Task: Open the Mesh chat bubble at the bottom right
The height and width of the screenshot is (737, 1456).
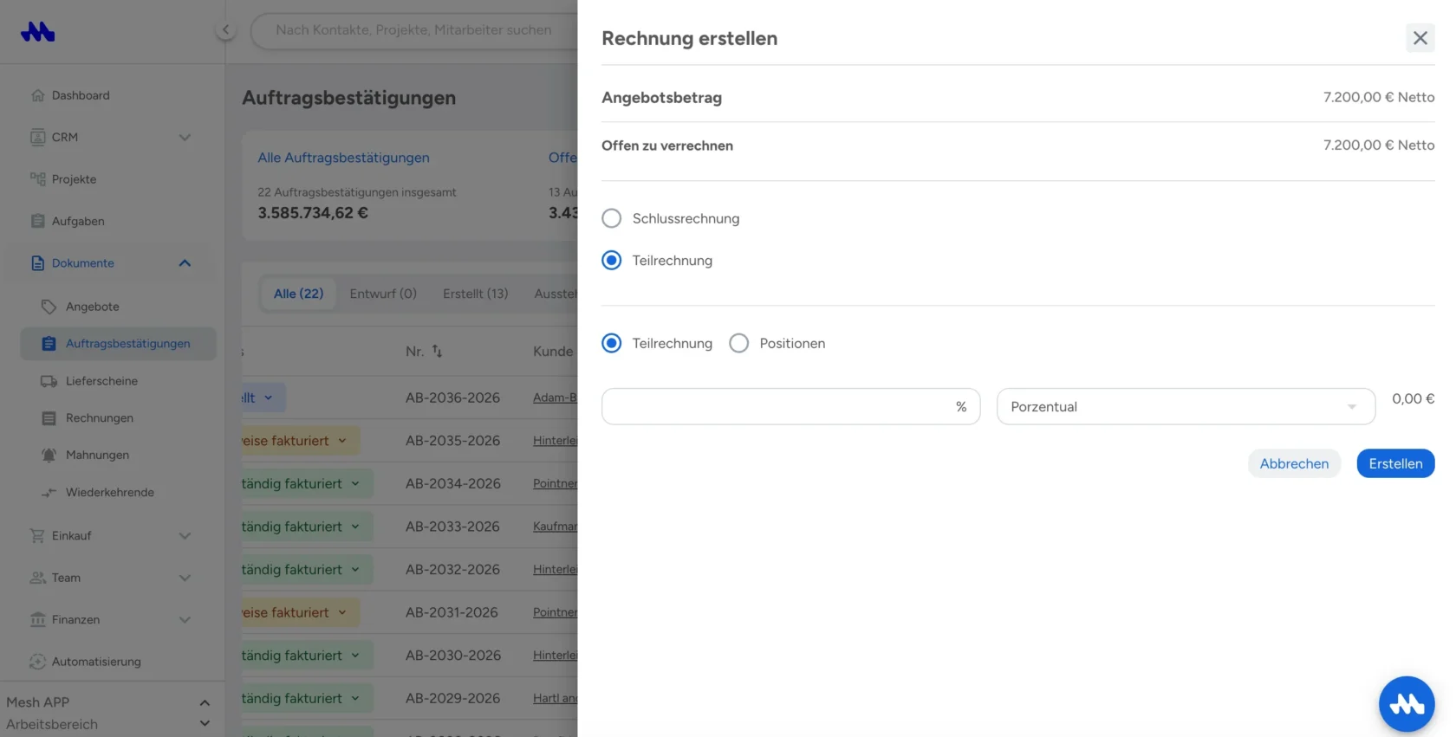Action: click(1407, 704)
